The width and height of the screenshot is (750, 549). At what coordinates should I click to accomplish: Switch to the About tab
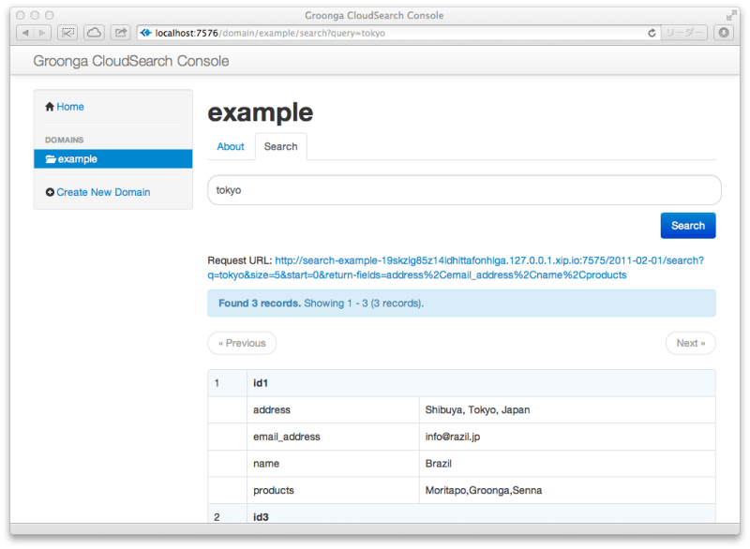pyautogui.click(x=231, y=146)
